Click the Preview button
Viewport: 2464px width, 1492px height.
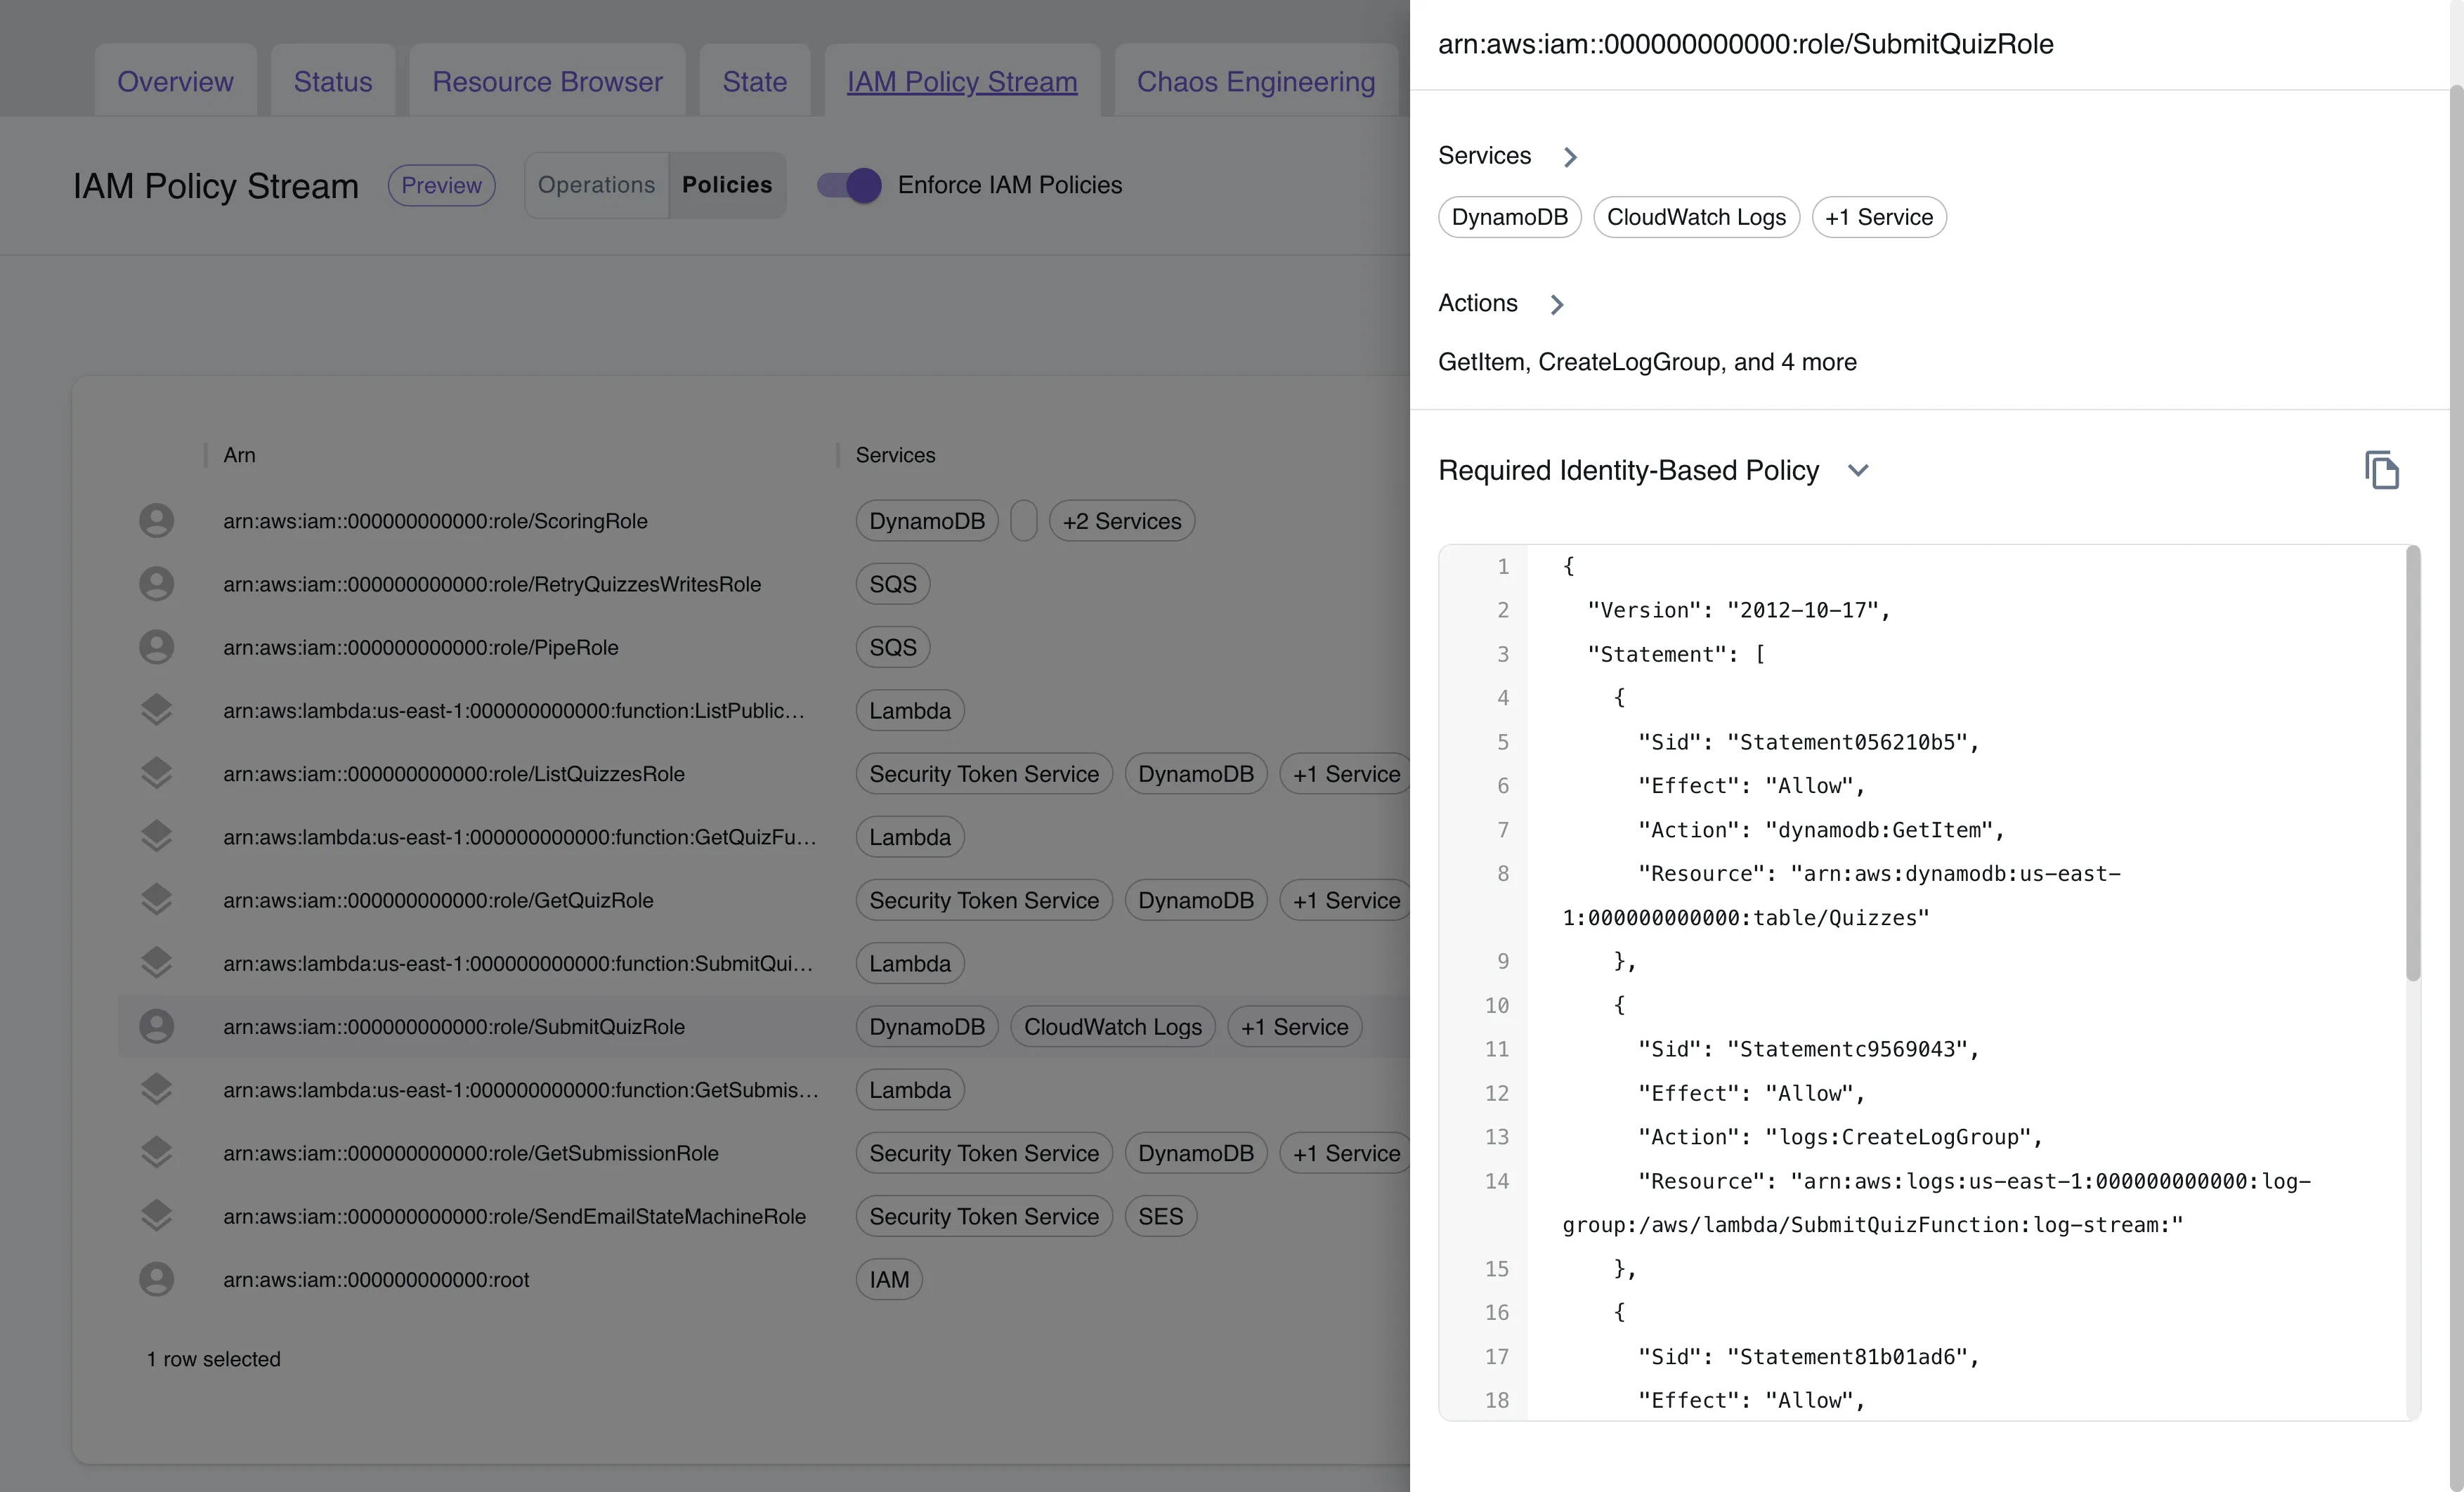pos(441,185)
